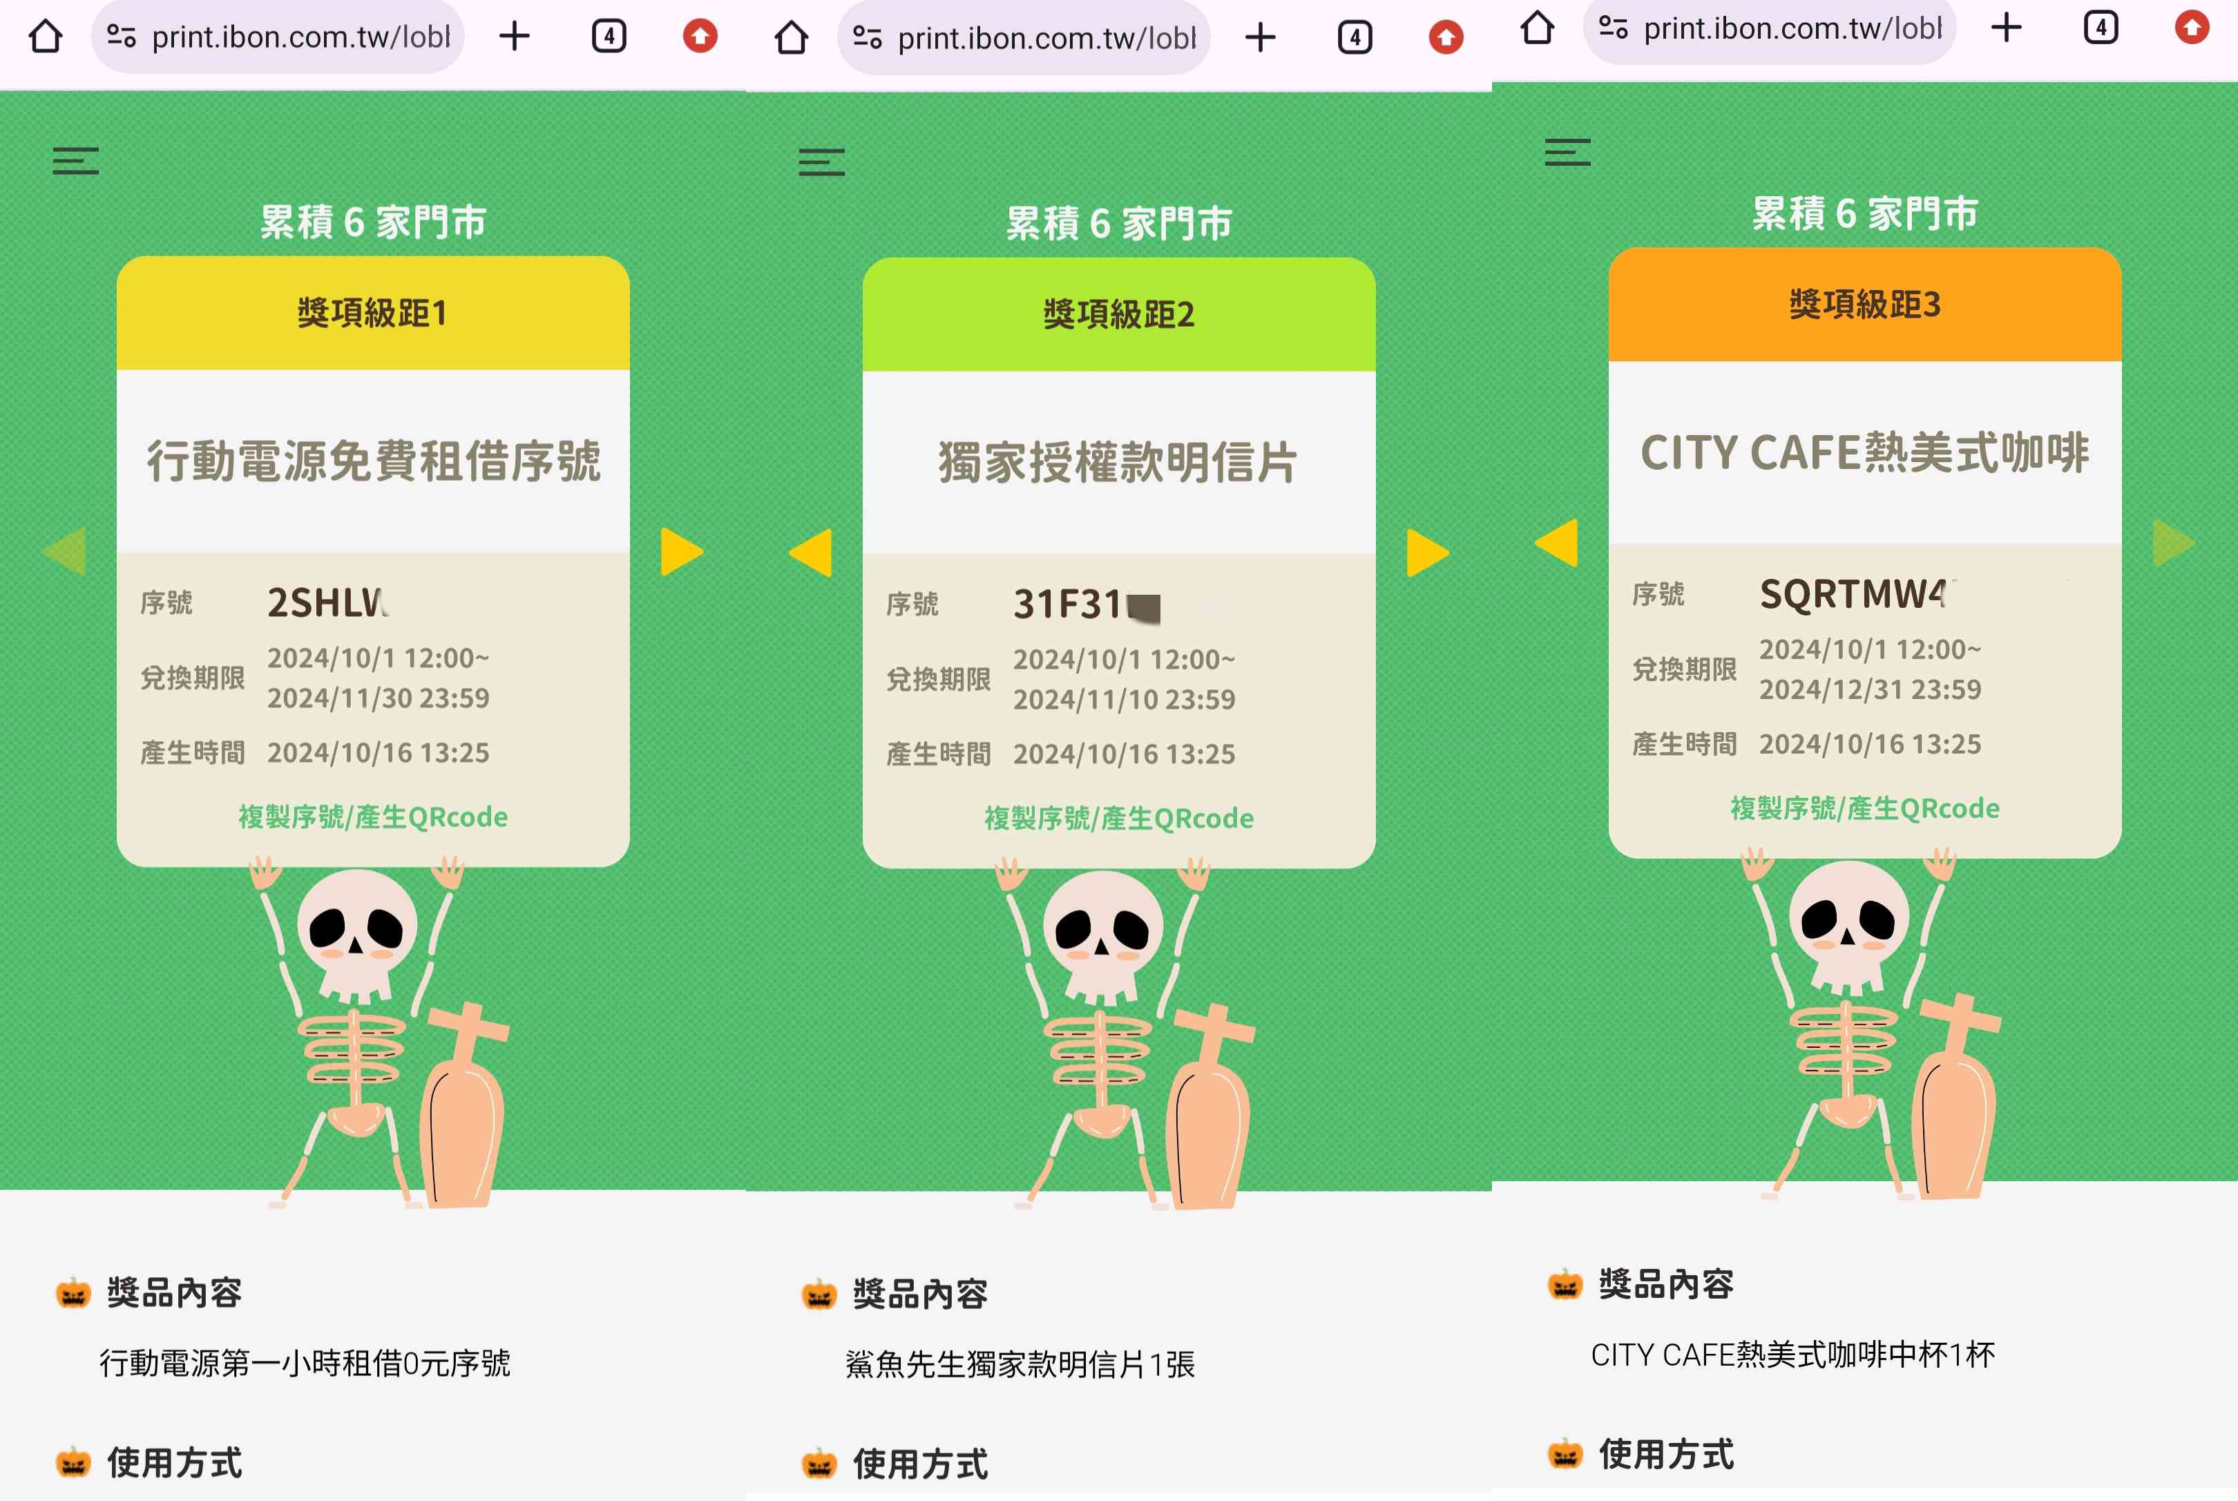The width and height of the screenshot is (2238, 1501).
Task: Click expiry date 2024/11/30 23:59
Action: 378,698
